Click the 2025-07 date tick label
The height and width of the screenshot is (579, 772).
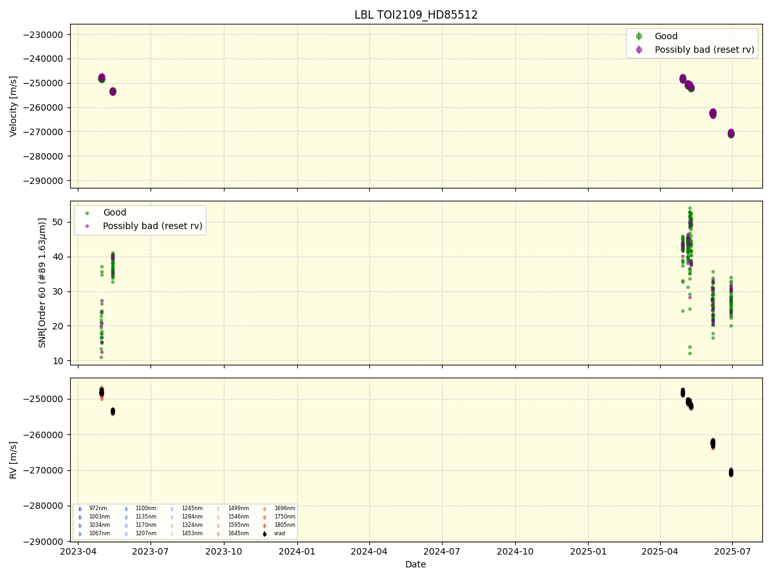(x=733, y=551)
